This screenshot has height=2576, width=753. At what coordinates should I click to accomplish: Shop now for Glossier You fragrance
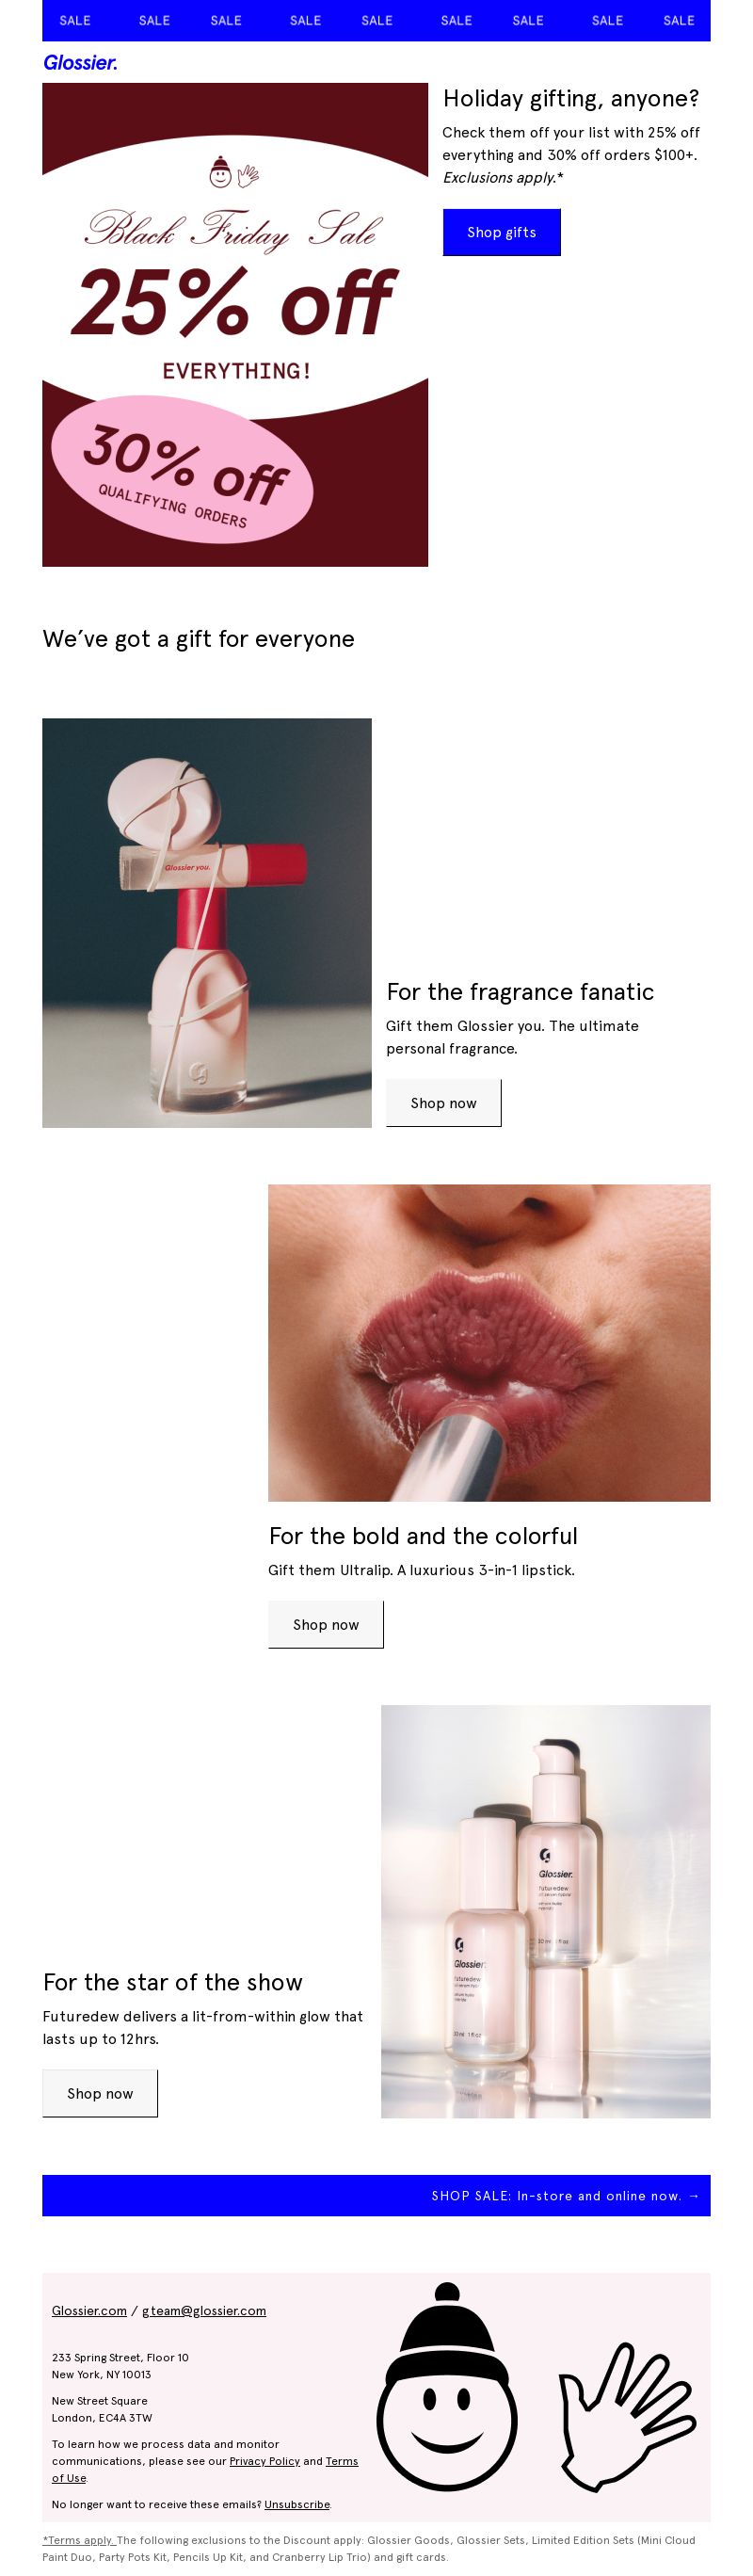(x=444, y=1103)
